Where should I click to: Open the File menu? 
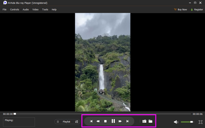click(5, 9)
